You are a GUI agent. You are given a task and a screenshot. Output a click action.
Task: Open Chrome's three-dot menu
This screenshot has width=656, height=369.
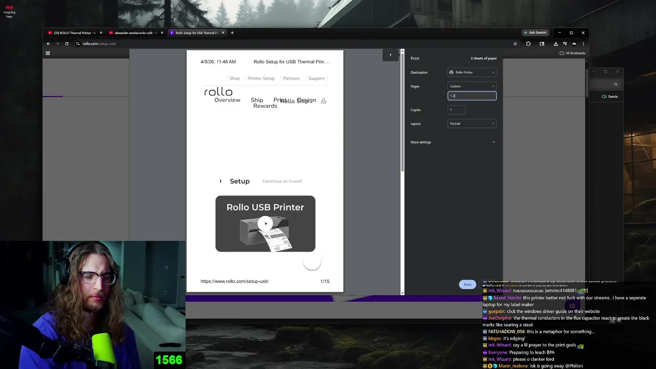point(583,44)
